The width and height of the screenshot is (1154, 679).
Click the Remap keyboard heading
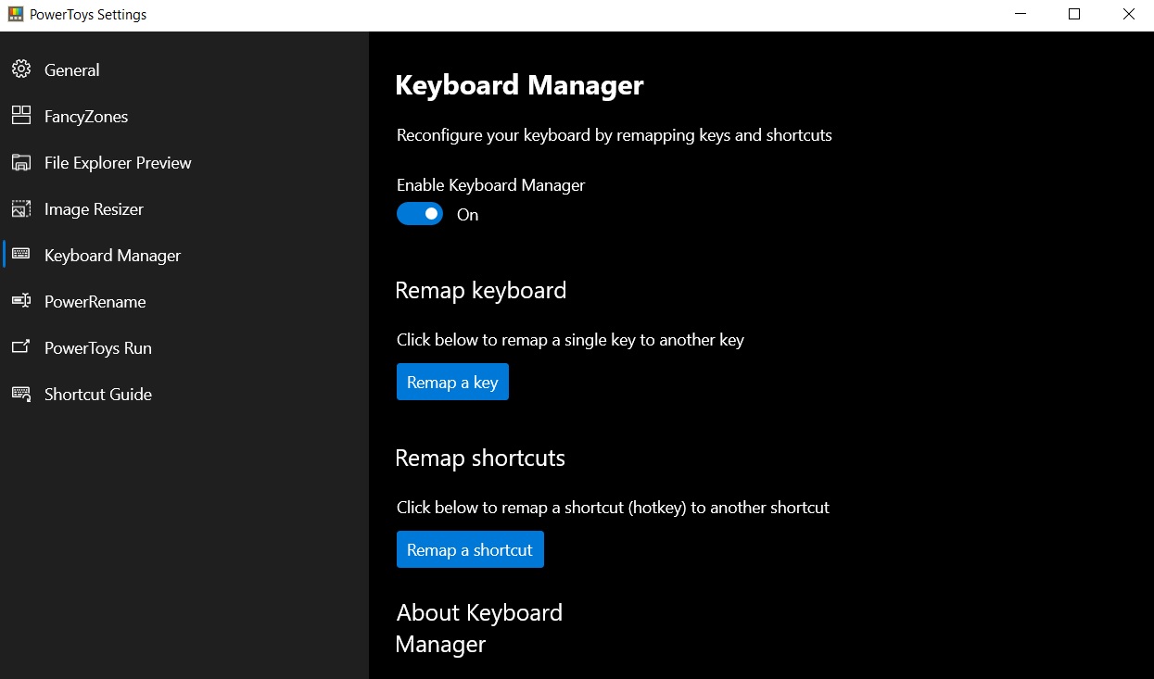point(480,290)
